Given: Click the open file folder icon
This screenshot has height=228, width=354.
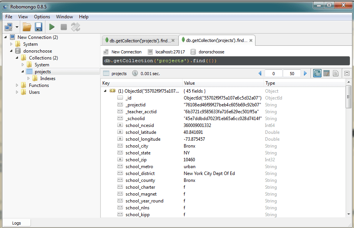Looking at the screenshot, I should tap(27, 27).
